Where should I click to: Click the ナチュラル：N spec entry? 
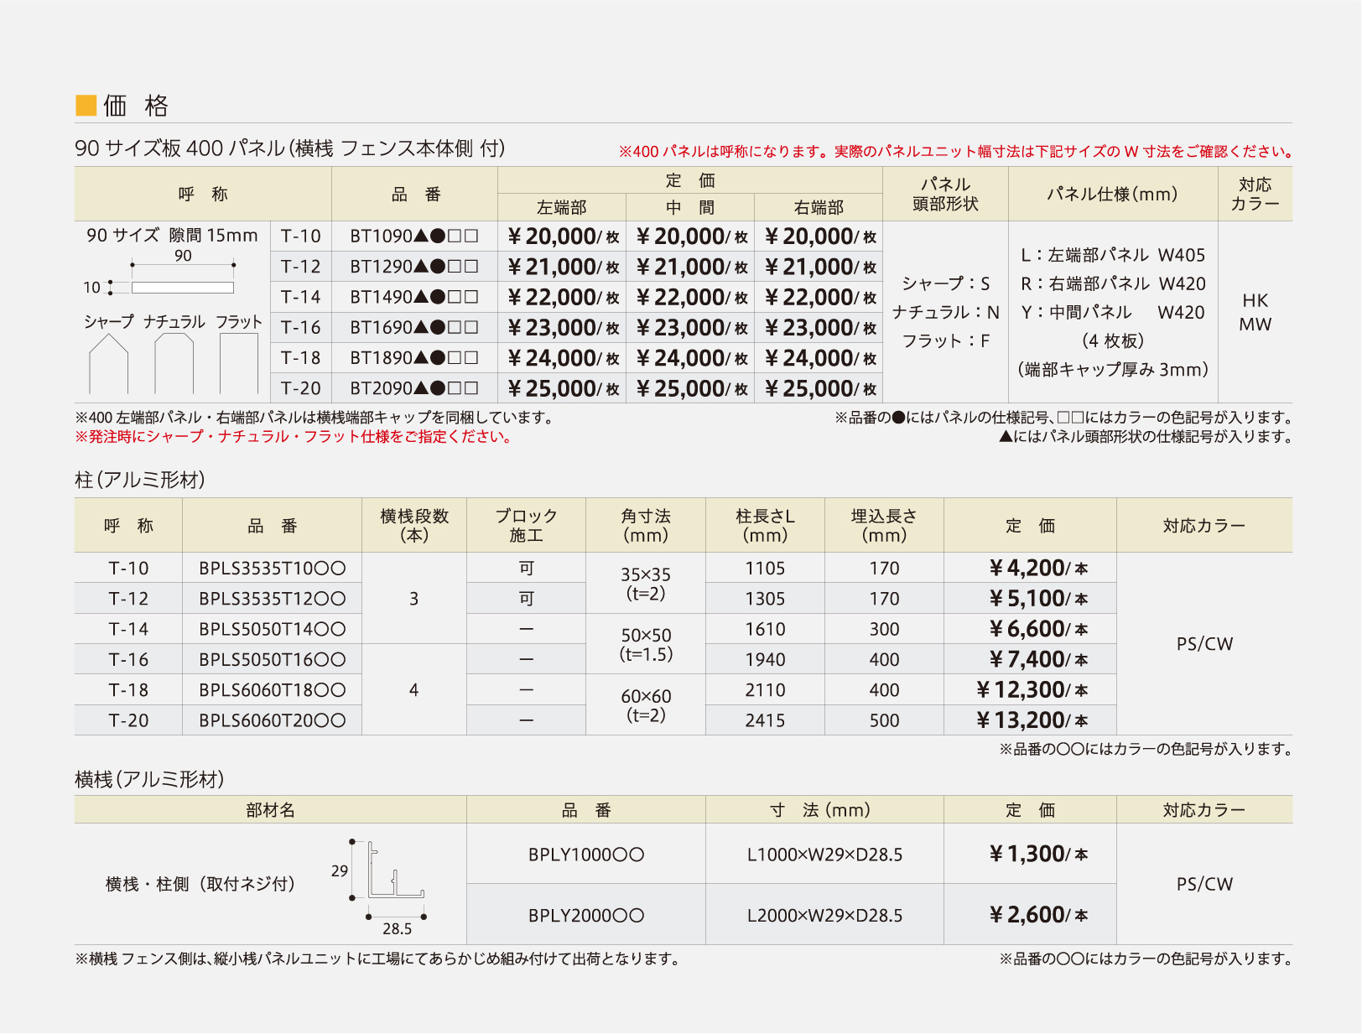[x=945, y=312]
